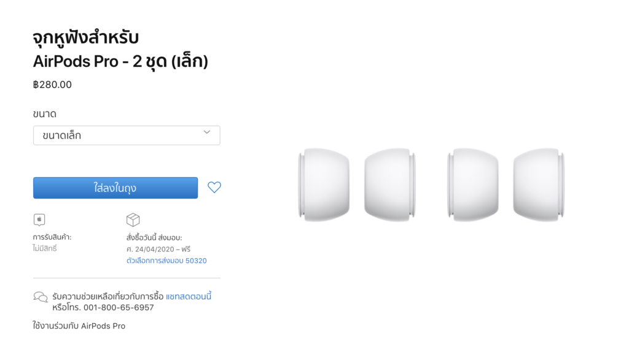Image resolution: width=629 pixels, height=344 pixels.
Task: Click the first ear tip image
Action: [x=324, y=185]
